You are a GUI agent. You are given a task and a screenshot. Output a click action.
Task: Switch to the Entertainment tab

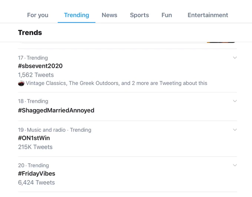pyautogui.click(x=208, y=15)
